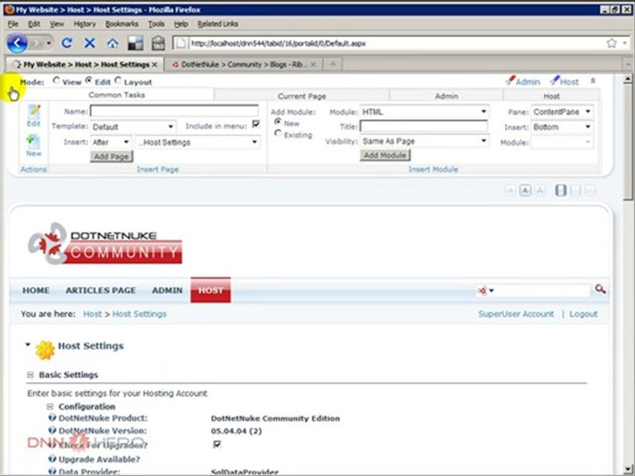The height and width of the screenshot is (476, 635).
Task: Click the search magnifier icon
Action: click(600, 290)
